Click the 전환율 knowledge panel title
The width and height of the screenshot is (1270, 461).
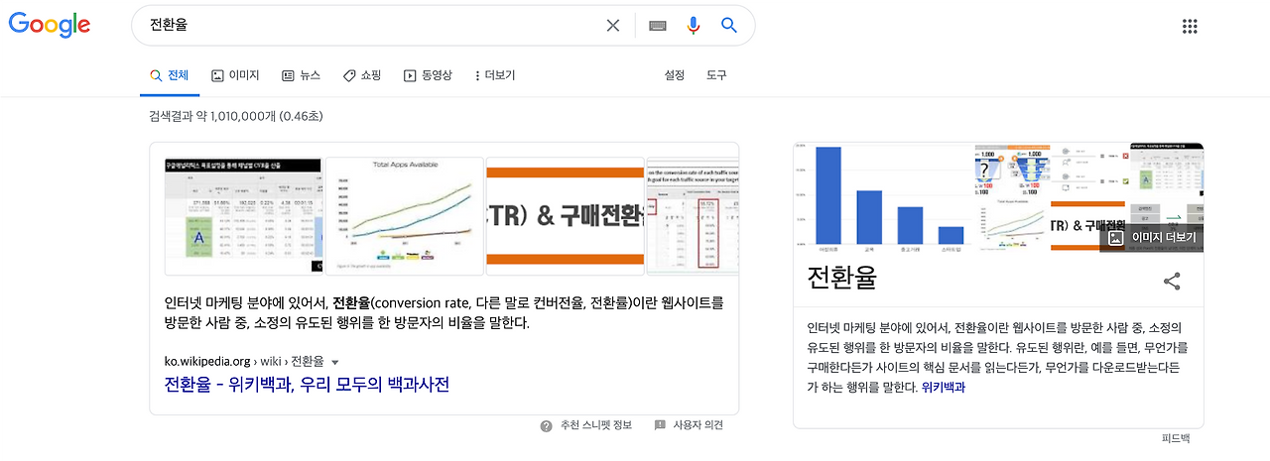click(842, 278)
